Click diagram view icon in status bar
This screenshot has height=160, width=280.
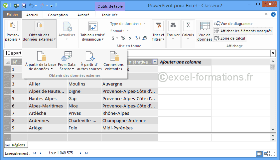267,153
